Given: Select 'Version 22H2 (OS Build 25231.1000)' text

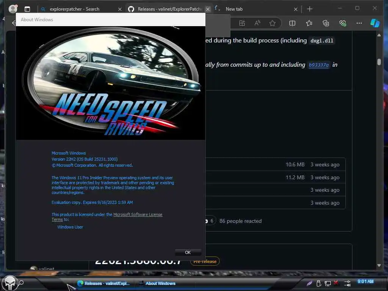Looking at the screenshot, I should [x=84, y=159].
